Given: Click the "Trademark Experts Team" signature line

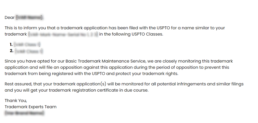Looking at the screenshot, I should click(x=30, y=107).
